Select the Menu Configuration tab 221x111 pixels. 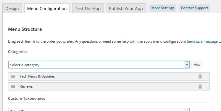pyautogui.click(x=47, y=9)
